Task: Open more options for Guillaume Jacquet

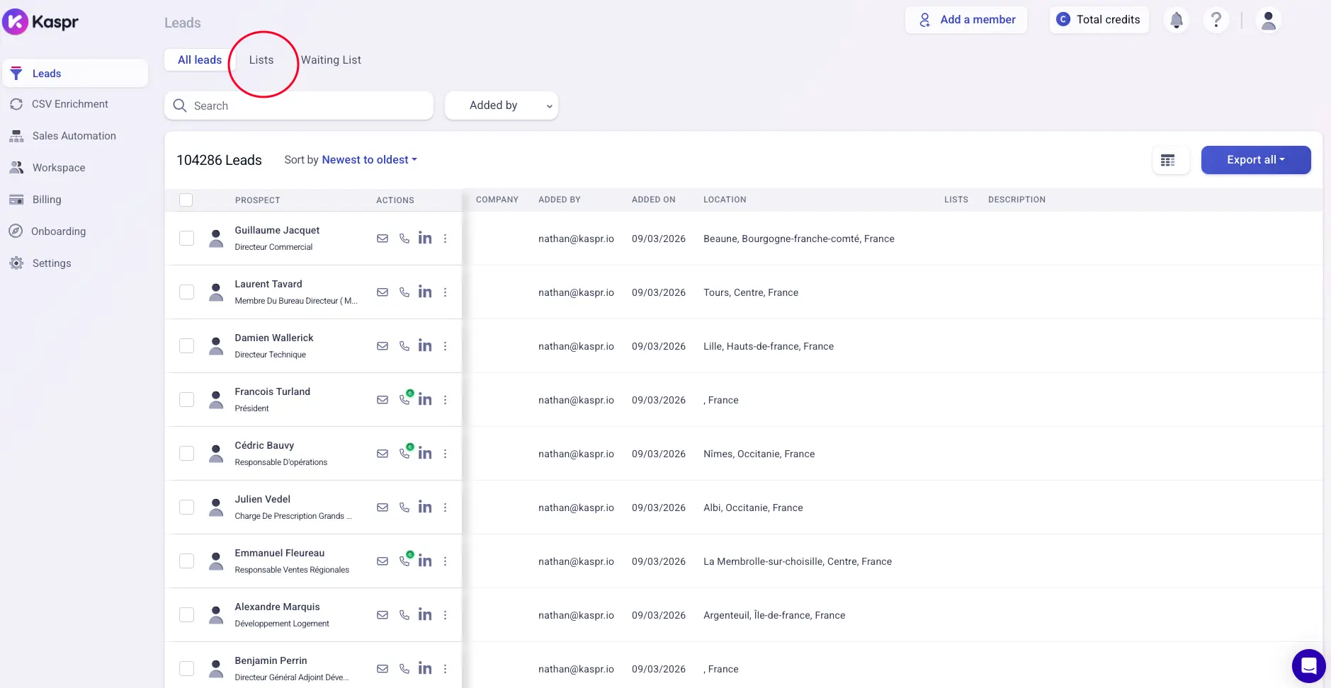Action: [446, 239]
